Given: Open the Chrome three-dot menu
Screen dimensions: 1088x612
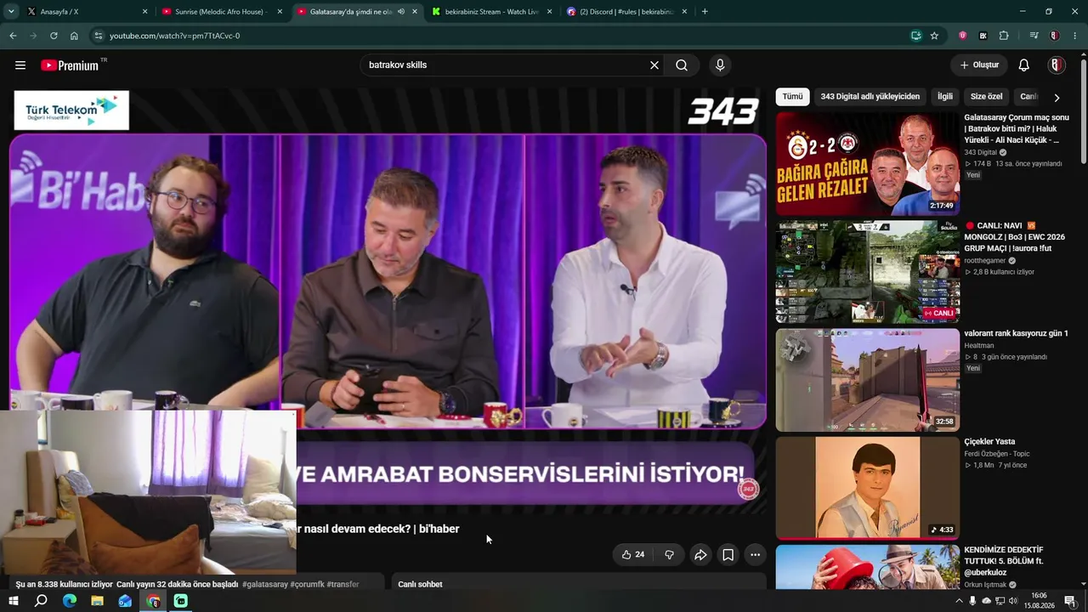Looking at the screenshot, I should coord(1075,36).
